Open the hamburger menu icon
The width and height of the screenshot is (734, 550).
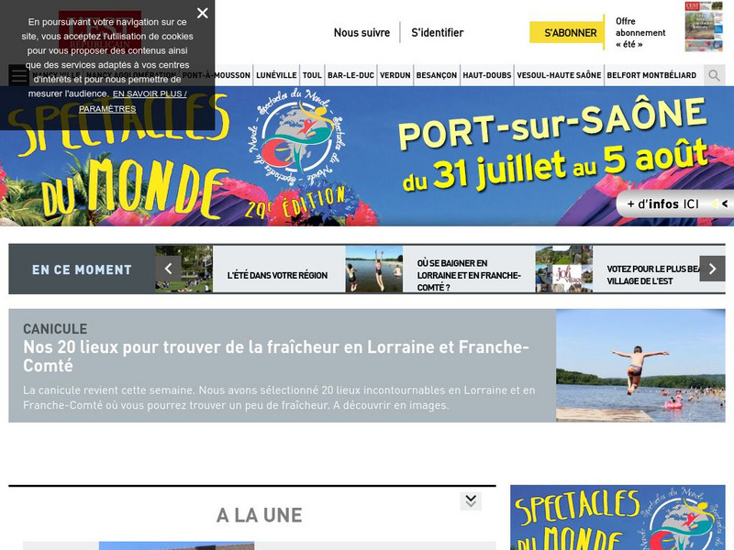[19, 75]
